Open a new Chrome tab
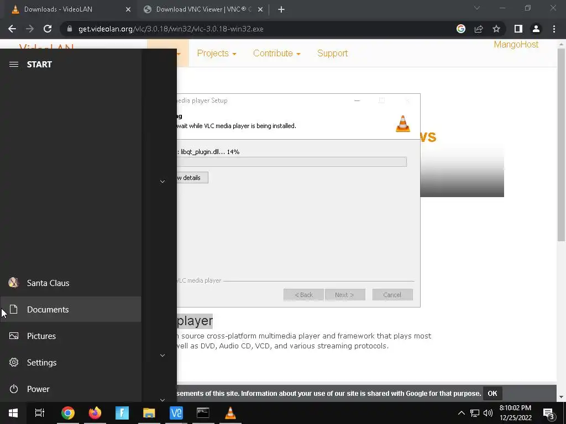 click(x=281, y=10)
